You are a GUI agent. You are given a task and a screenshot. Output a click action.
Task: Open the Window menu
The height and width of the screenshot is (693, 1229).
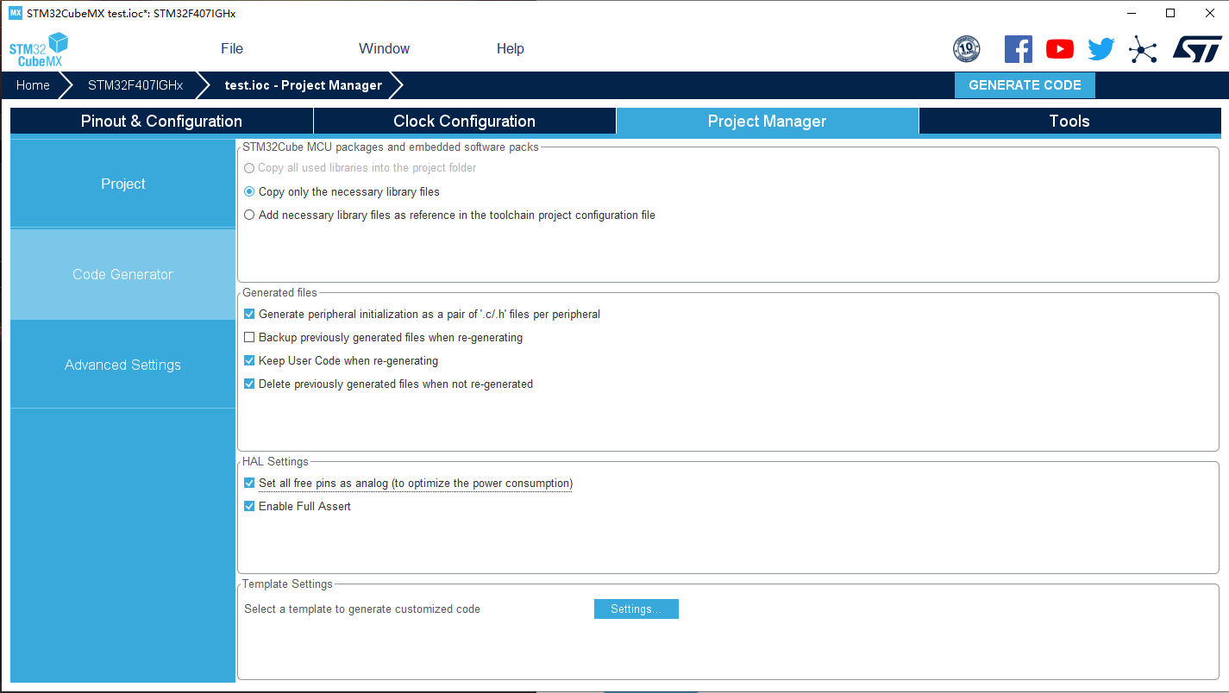click(384, 49)
